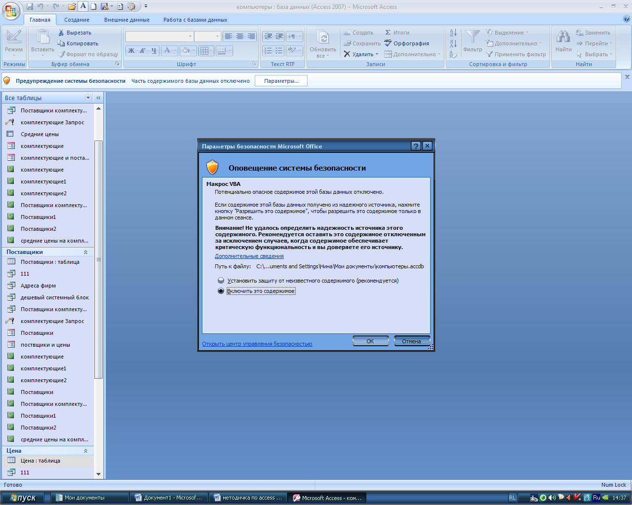Open the font size combo box
This screenshot has width=632, height=505.
click(207, 36)
